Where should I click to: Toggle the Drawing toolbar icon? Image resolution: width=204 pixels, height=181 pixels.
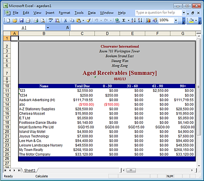[155, 20]
